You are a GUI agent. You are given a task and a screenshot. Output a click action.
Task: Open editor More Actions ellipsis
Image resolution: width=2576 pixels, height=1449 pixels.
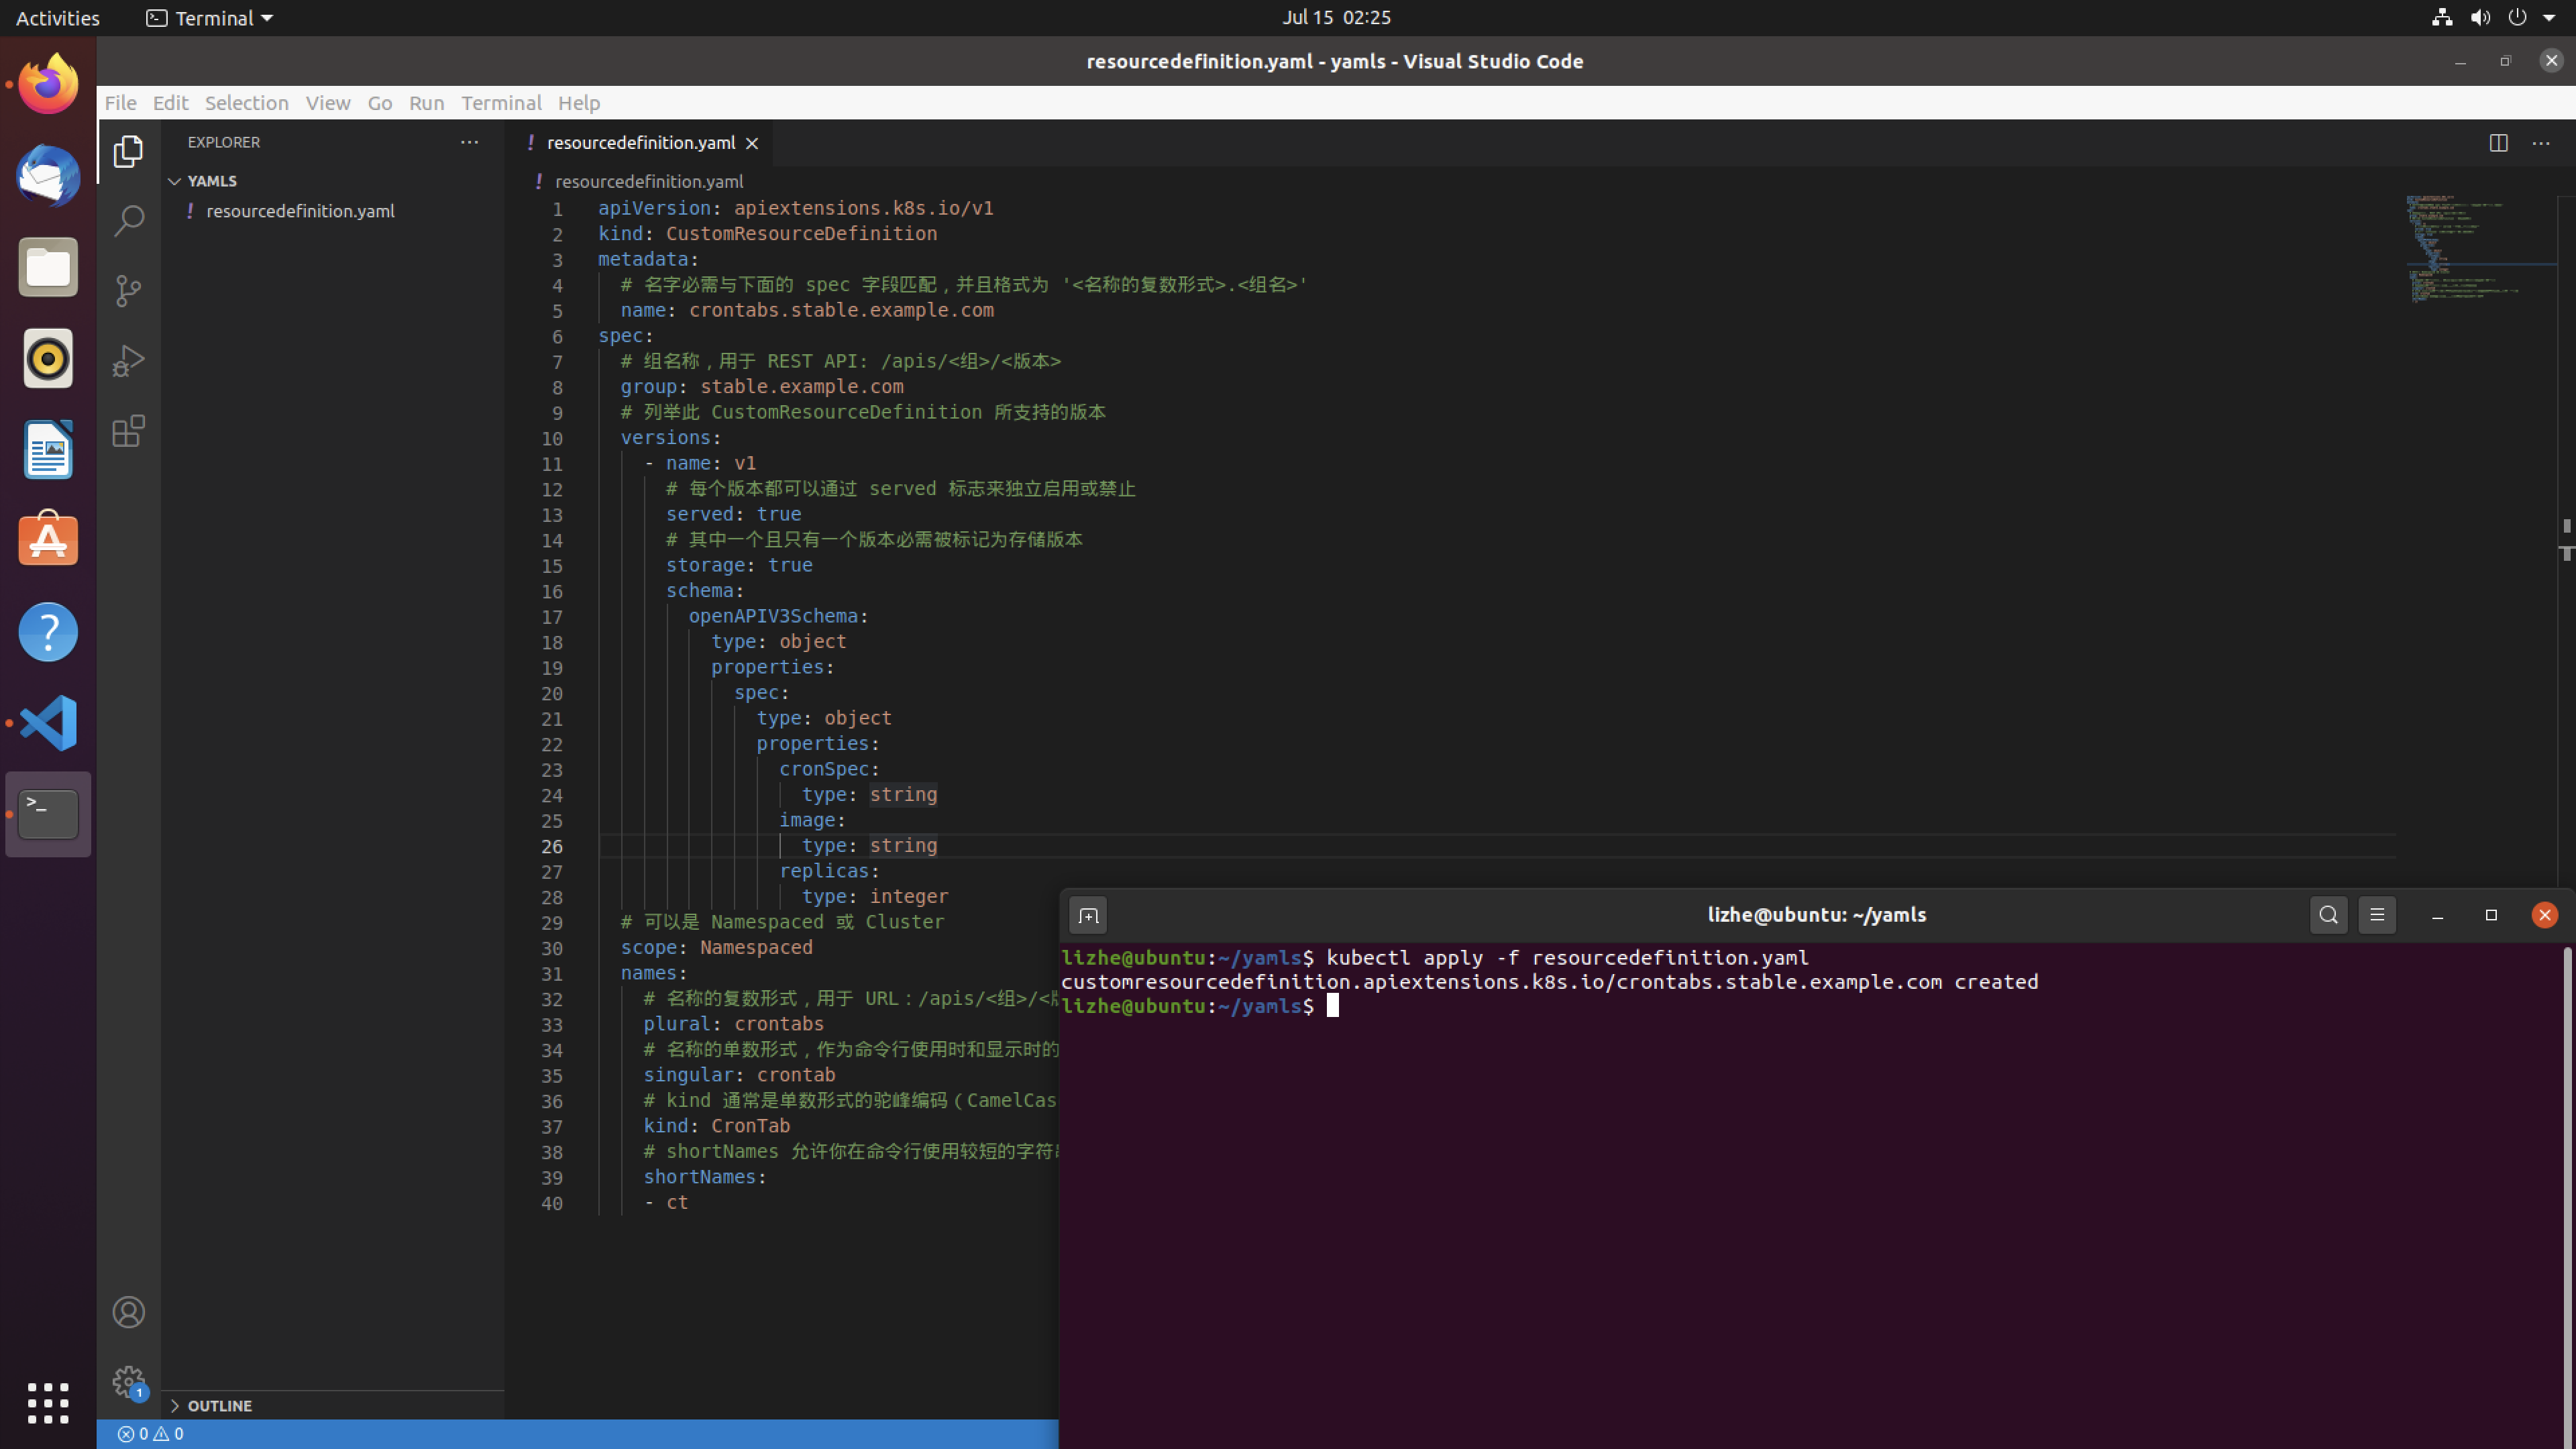click(x=2541, y=143)
